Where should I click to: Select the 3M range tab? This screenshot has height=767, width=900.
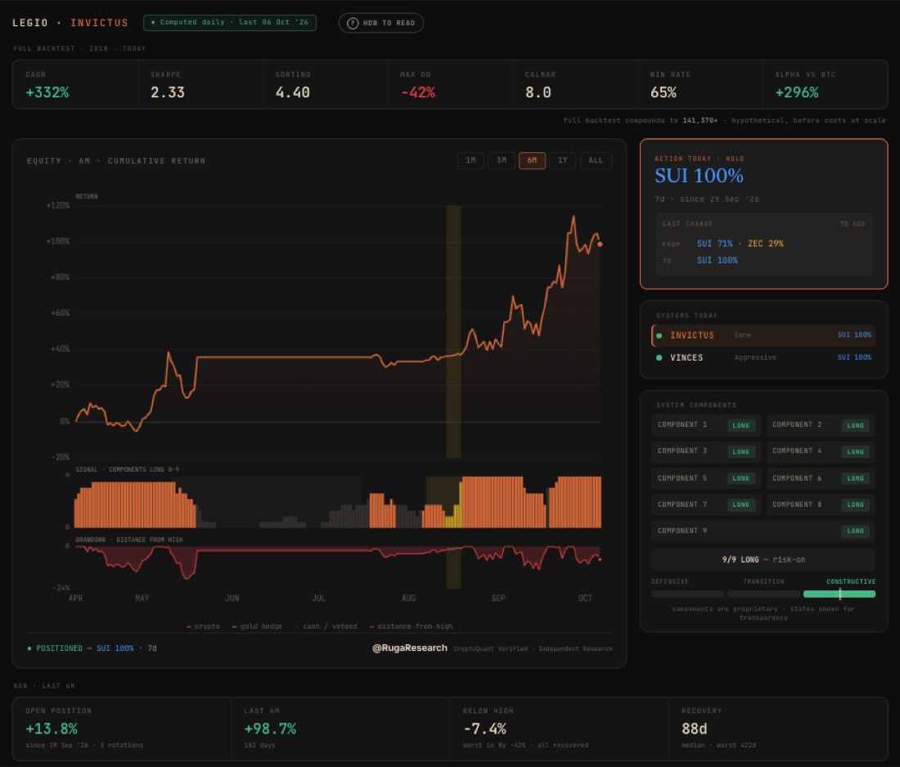click(x=501, y=160)
